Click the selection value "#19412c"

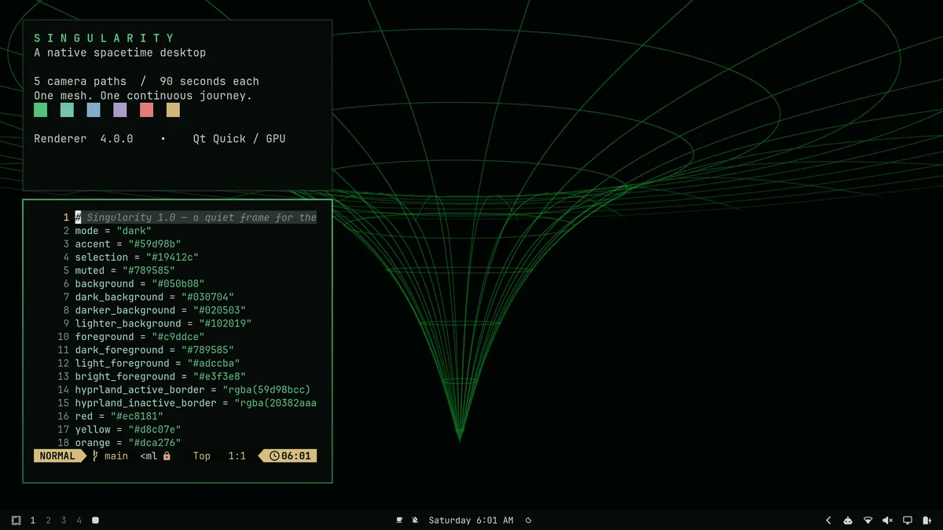click(173, 258)
